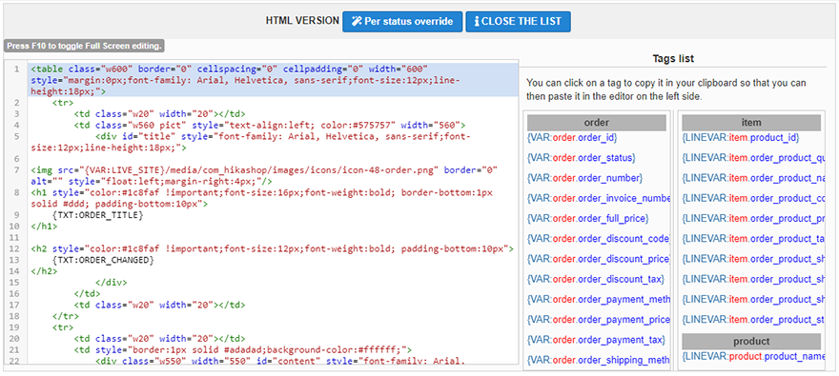The image size is (839, 376).
Task: Copy the {VAR:order.order_payment_tax} tag
Action: (x=596, y=340)
